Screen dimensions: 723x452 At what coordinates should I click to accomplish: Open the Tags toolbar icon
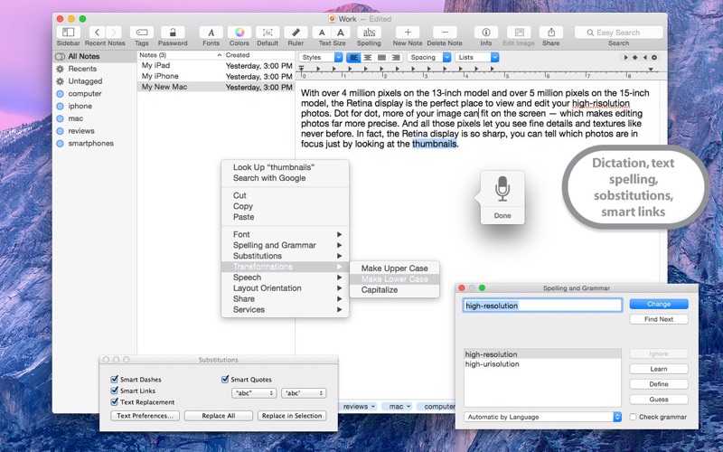(x=142, y=33)
